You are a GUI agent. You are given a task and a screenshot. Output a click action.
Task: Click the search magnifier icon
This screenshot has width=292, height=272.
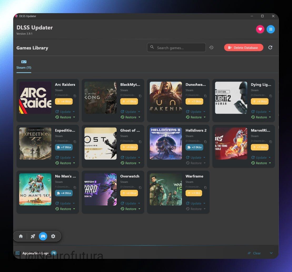pyautogui.click(x=152, y=47)
